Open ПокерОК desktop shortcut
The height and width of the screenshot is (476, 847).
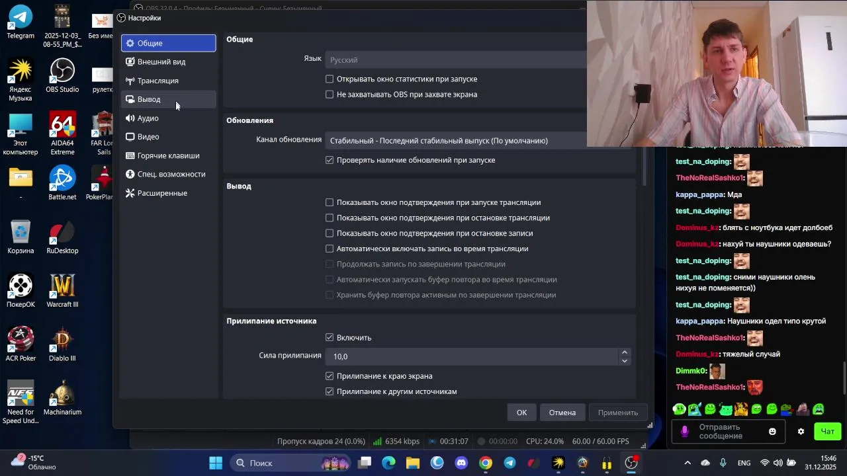point(21,291)
